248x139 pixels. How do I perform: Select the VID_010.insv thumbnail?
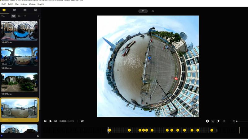pyautogui.click(x=19, y=82)
